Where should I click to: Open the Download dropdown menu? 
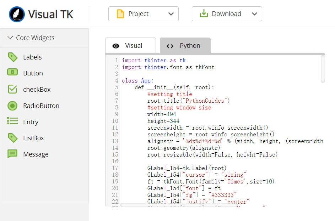[x=254, y=14]
